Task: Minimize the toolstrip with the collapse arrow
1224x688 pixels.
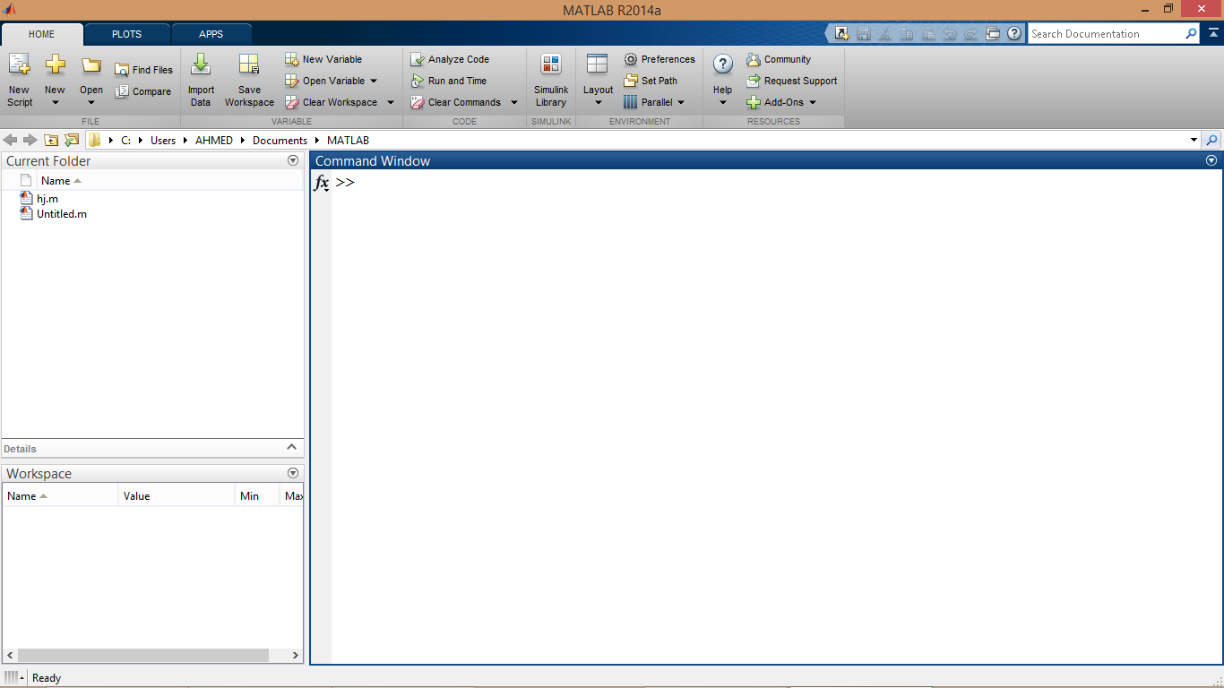Action: coord(1212,34)
